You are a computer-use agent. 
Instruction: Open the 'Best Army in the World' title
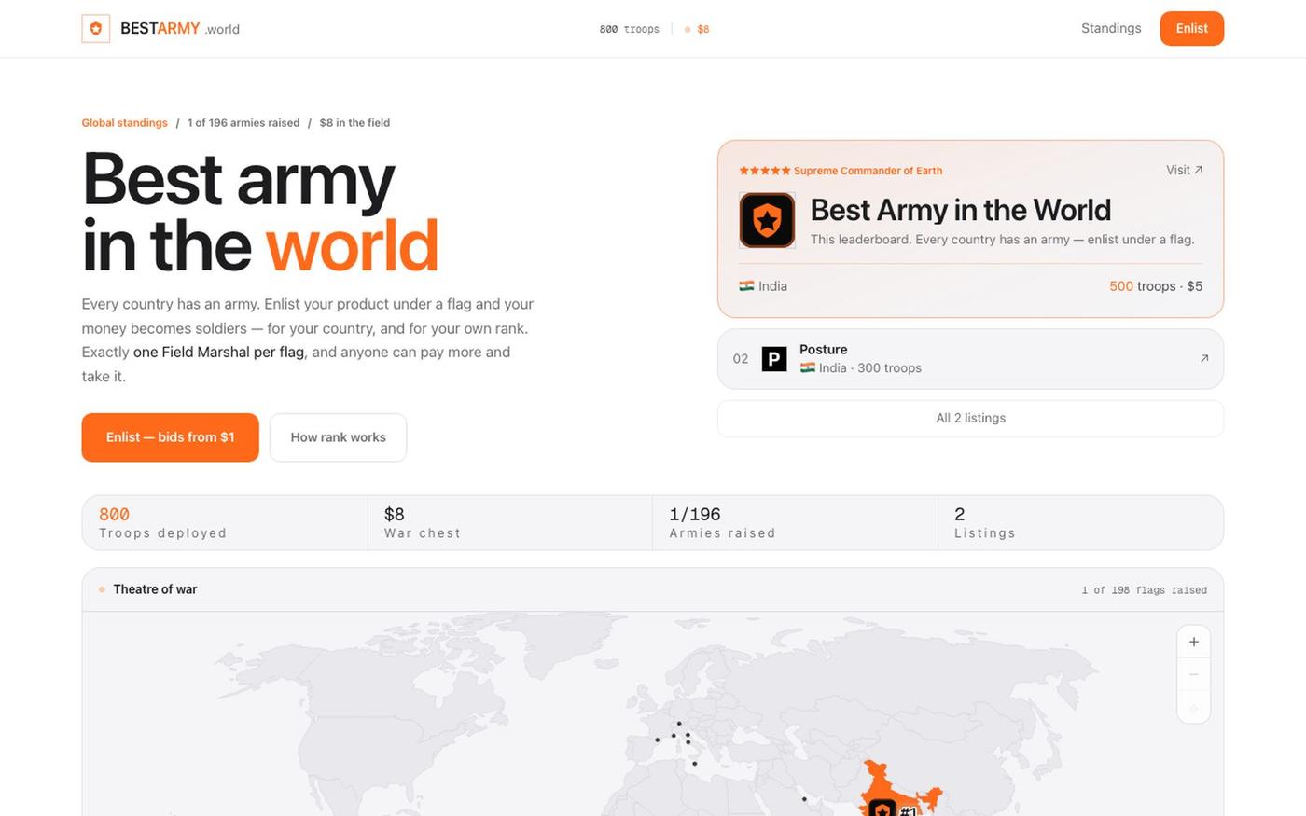(960, 210)
